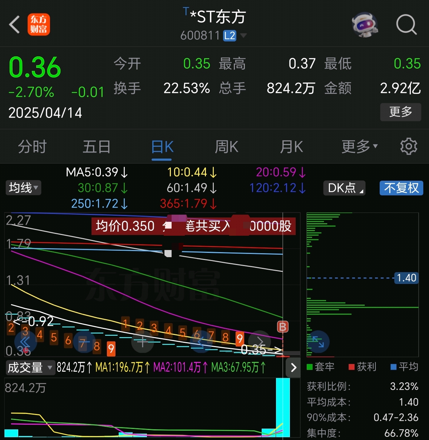The width and height of the screenshot is (429, 440).
Task: Tap the red B buy marker
Action: [283, 326]
